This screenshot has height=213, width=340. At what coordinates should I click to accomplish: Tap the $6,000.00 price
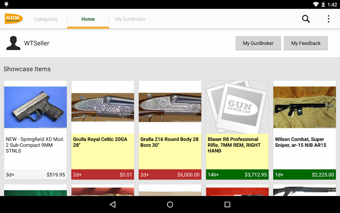(x=189, y=175)
